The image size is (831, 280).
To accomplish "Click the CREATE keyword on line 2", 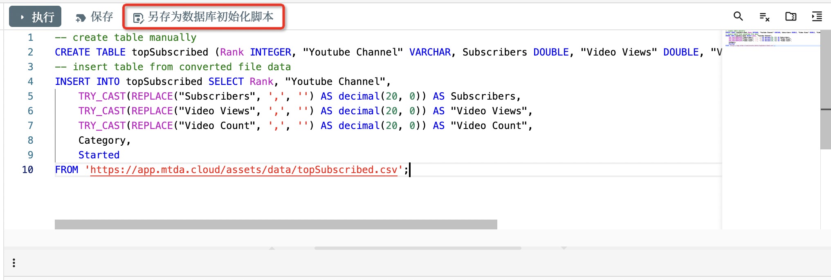I will (72, 52).
